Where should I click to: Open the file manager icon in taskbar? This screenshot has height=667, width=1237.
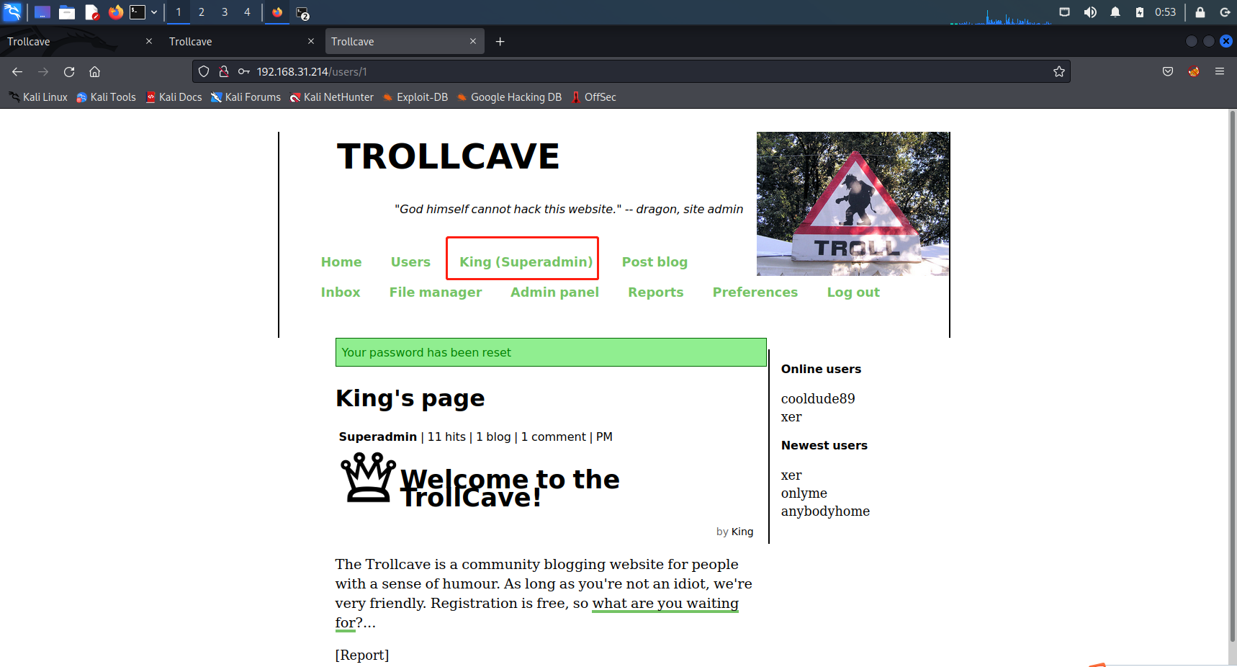[67, 12]
